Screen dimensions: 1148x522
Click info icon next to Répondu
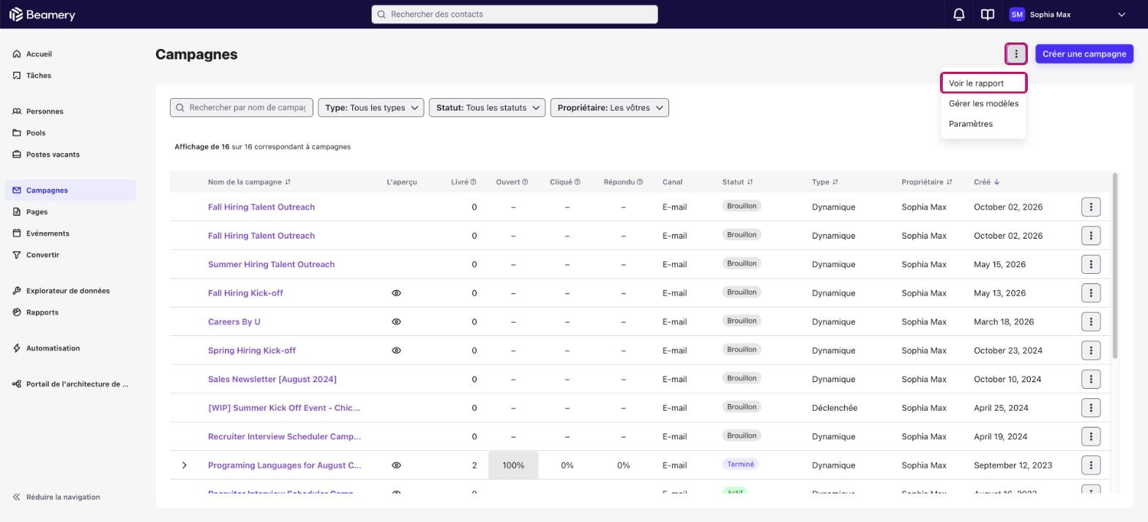pyautogui.click(x=639, y=182)
